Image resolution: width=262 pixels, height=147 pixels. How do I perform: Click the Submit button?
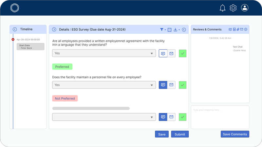(x=180, y=134)
